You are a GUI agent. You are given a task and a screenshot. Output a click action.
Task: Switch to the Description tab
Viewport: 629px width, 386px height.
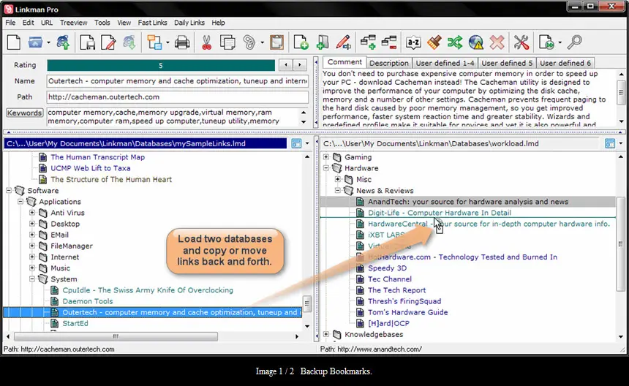pos(388,63)
